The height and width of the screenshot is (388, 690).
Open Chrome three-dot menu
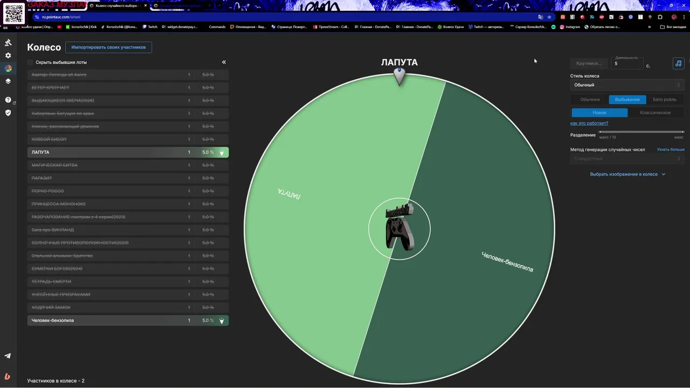684,17
